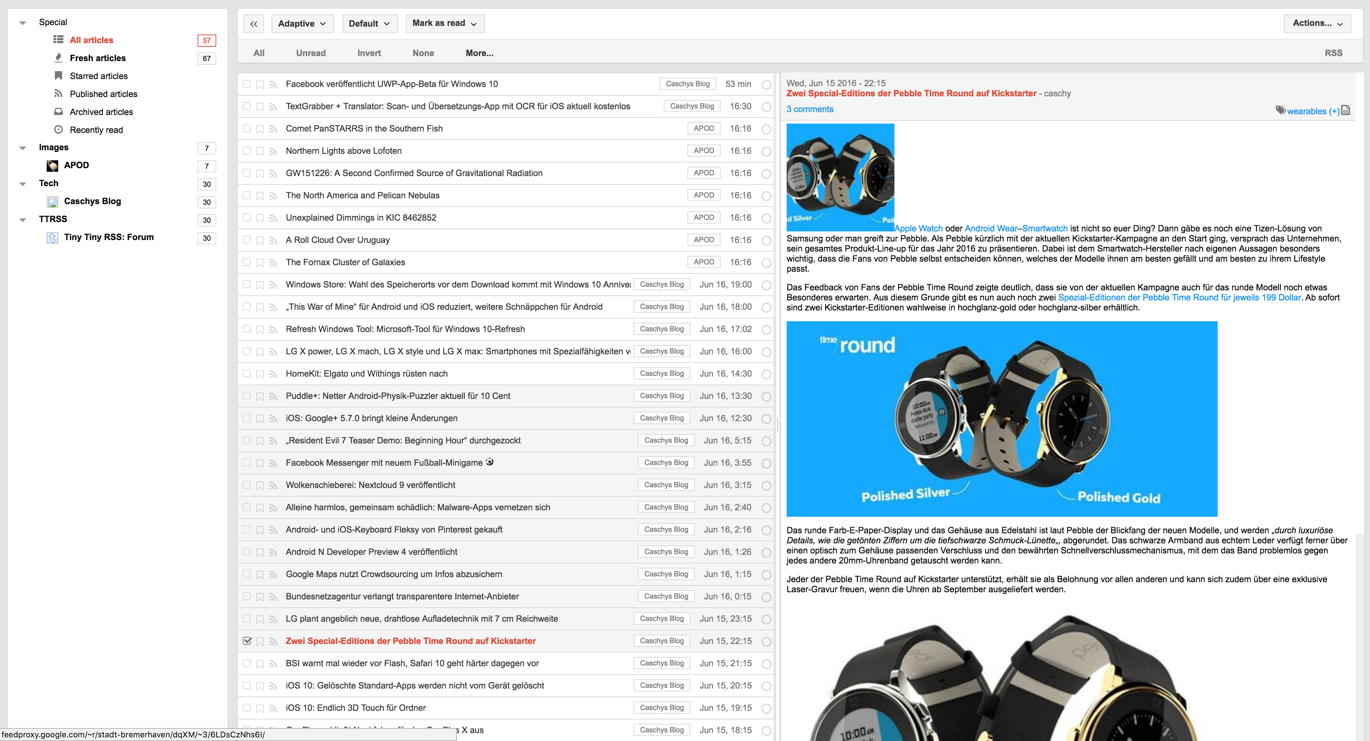Click the collapse feedlist double-arrow button
The height and width of the screenshot is (741, 1370).
pyautogui.click(x=254, y=23)
